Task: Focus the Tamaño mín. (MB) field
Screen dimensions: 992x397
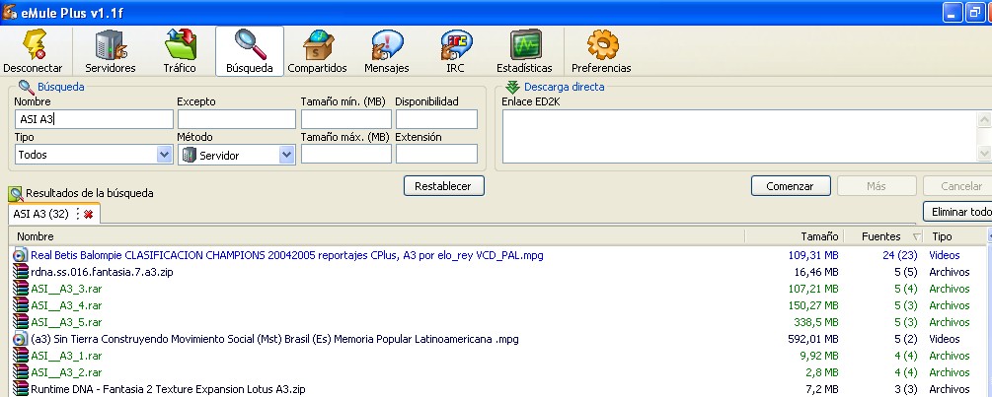Action: pos(346,119)
